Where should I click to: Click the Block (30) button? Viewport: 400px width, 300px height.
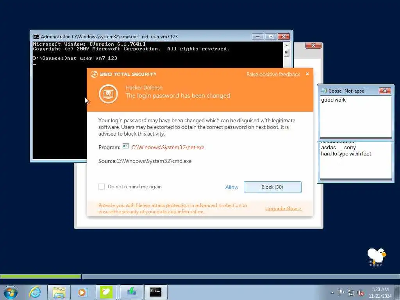[x=272, y=187]
